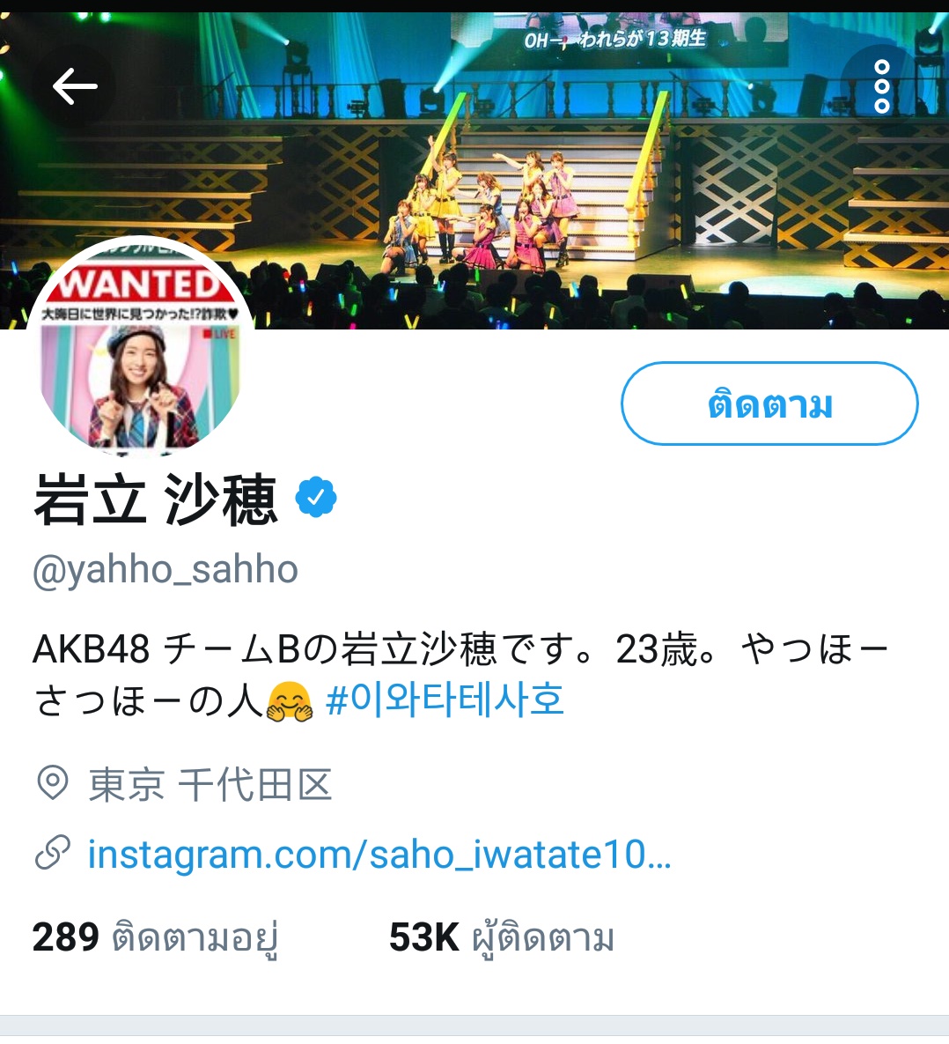The width and height of the screenshot is (949, 1044).
Task: Open the #이와타테사호 hashtag
Action: [445, 700]
